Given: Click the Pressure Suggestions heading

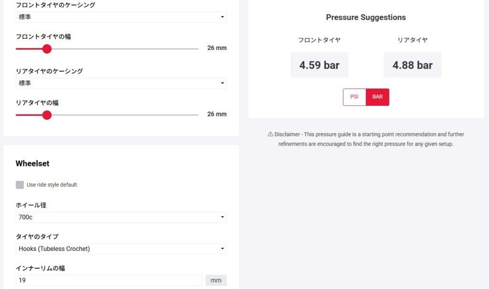Looking at the screenshot, I should (366, 18).
